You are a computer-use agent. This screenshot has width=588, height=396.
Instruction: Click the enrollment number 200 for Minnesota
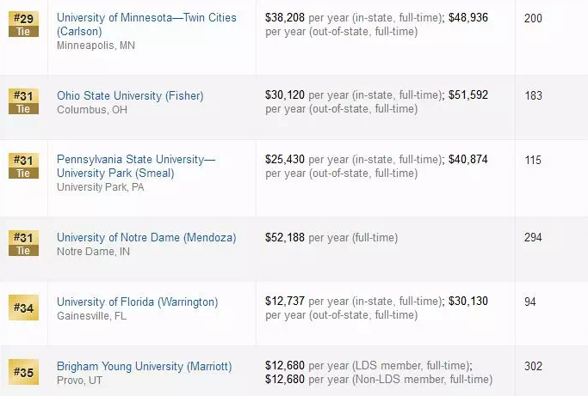(533, 17)
